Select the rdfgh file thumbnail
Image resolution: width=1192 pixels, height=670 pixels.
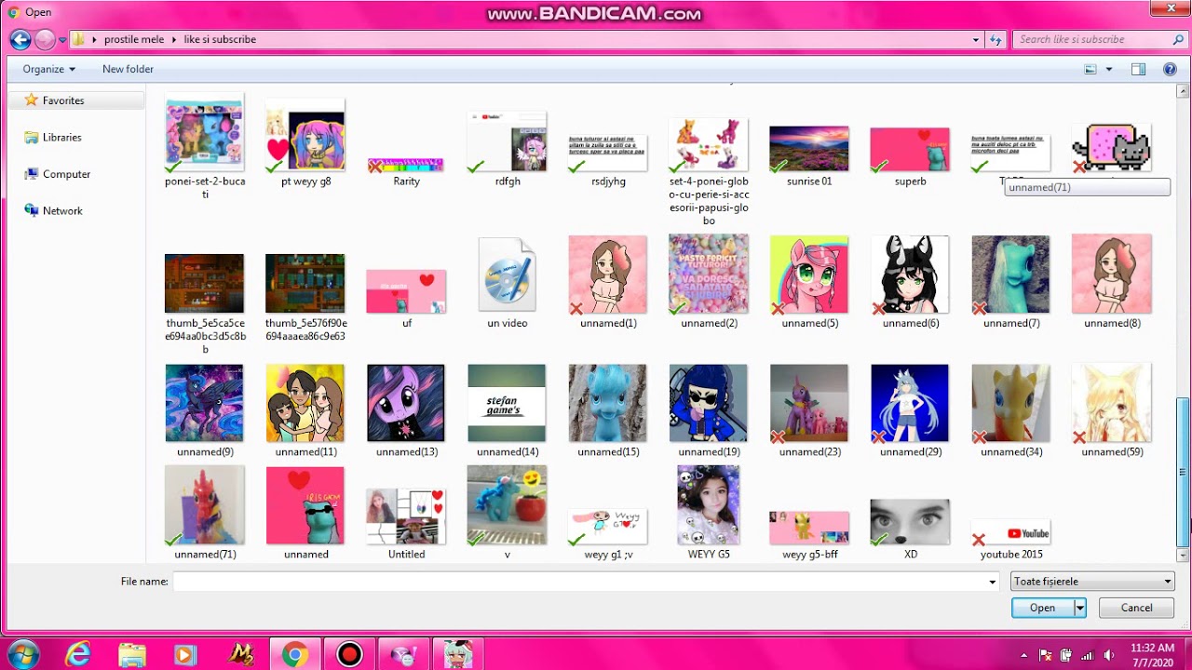[508, 142]
